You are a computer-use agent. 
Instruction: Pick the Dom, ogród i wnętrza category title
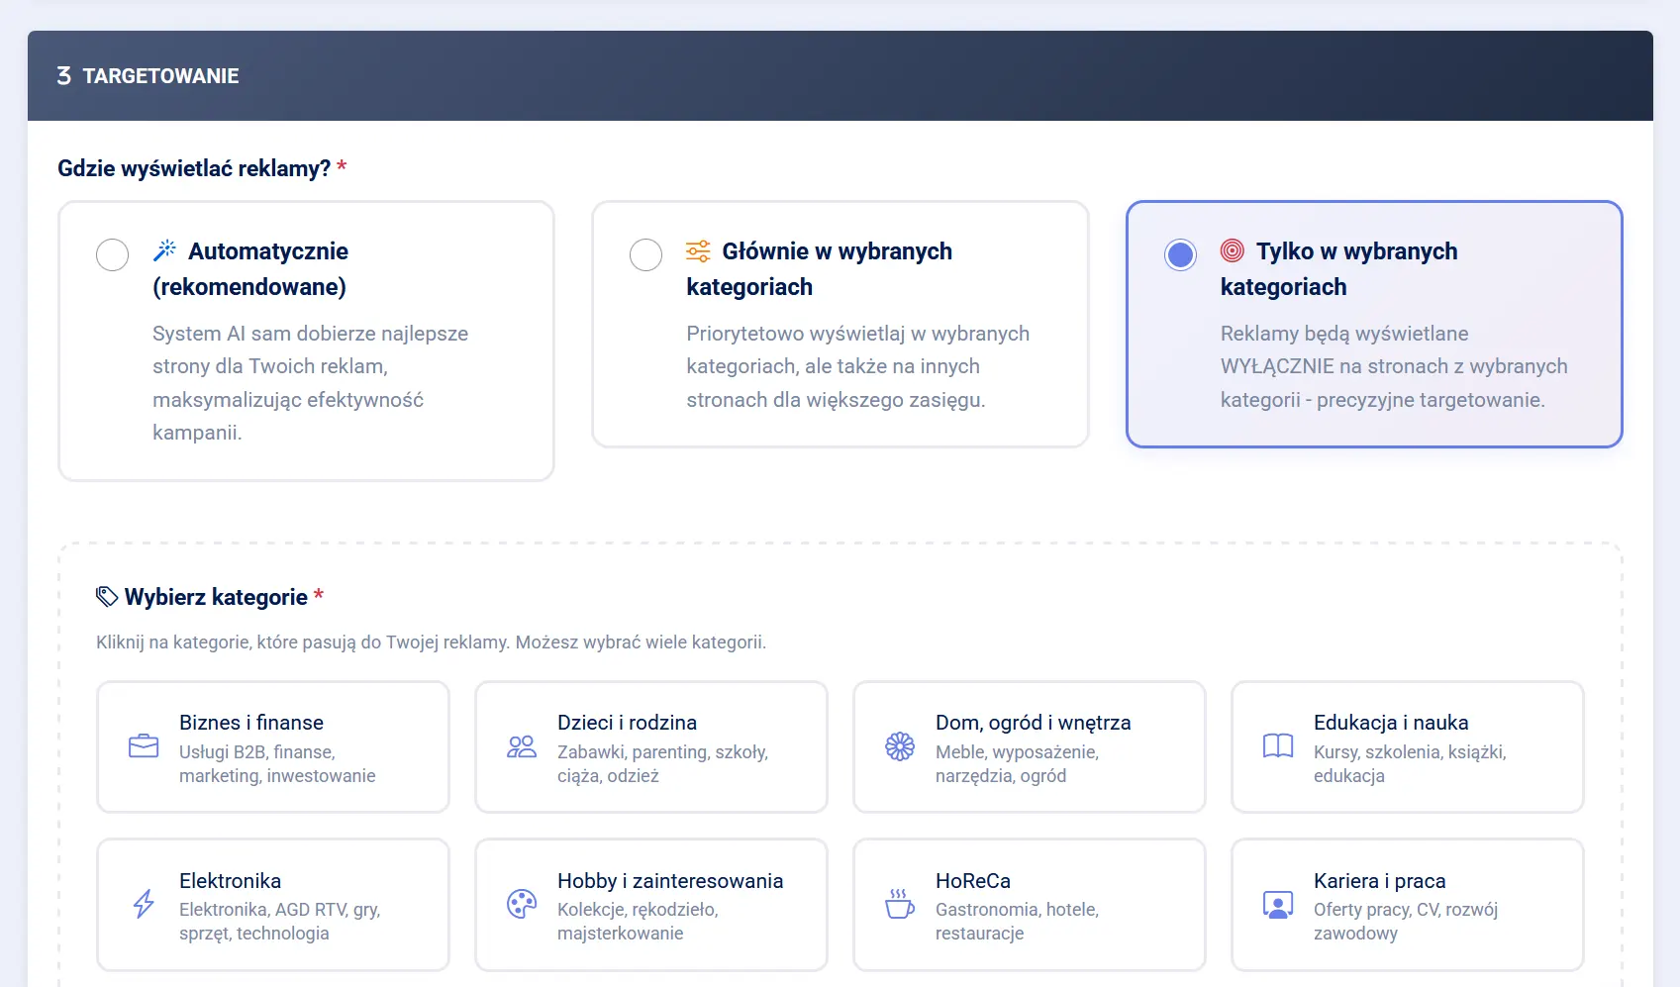tap(1033, 723)
